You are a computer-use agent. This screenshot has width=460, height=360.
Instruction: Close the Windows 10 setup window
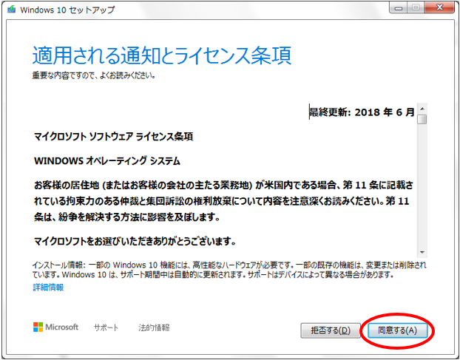(439, 8)
